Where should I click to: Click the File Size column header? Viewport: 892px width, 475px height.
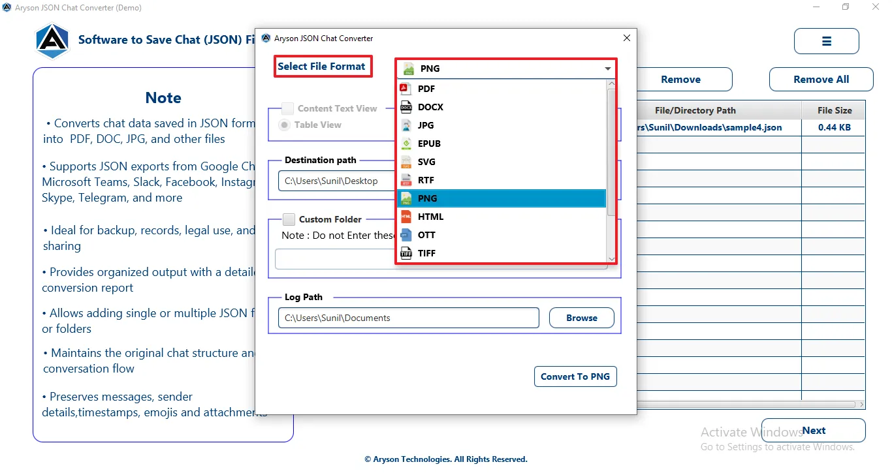834,110
